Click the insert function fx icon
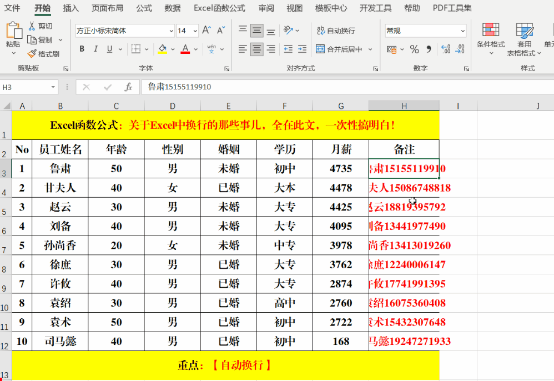 click(128, 87)
